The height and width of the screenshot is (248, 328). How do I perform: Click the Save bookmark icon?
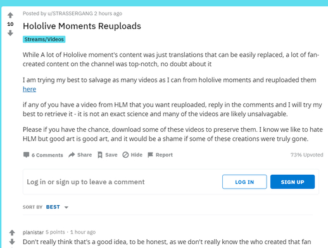100,155
